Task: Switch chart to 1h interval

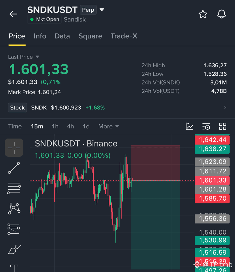Action: pyautogui.click(x=55, y=126)
